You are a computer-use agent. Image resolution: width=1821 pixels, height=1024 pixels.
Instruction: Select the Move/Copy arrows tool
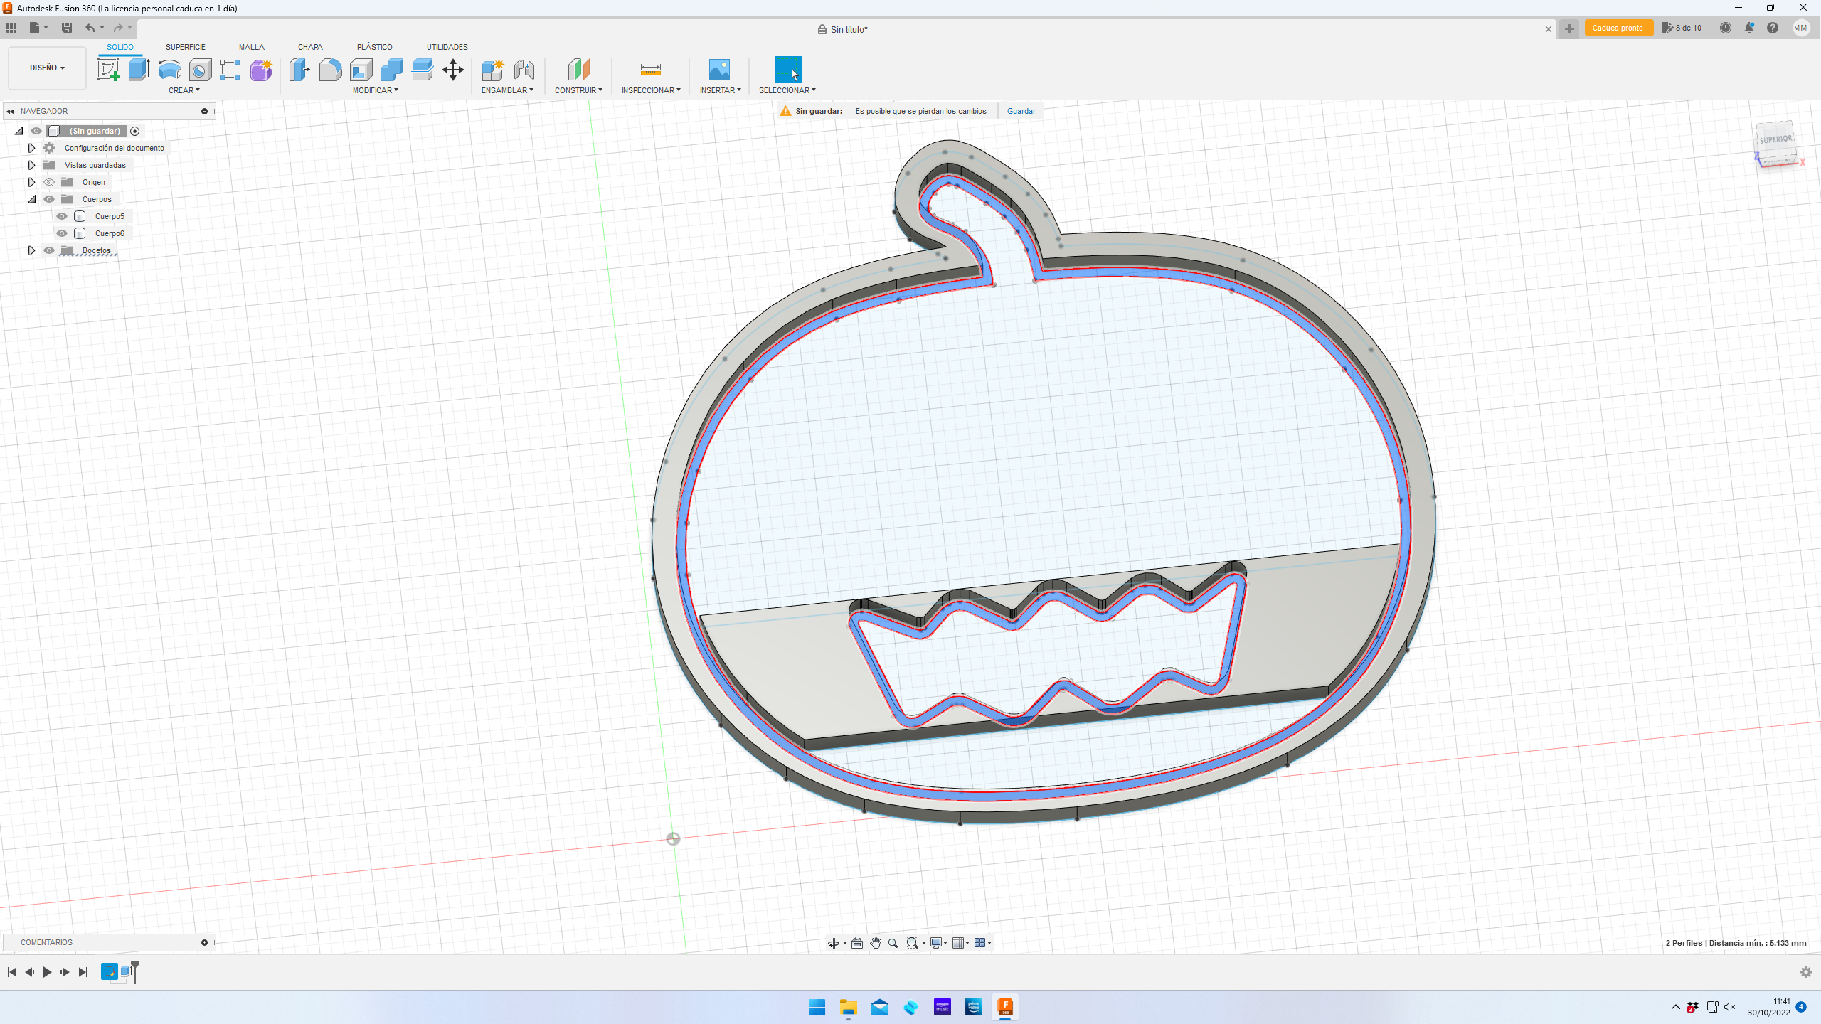pyautogui.click(x=452, y=70)
